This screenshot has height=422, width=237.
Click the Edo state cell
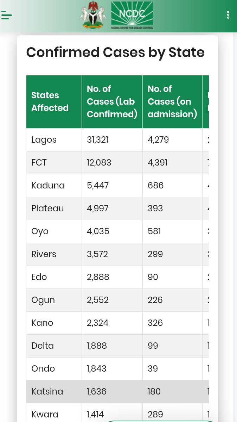tap(39, 277)
